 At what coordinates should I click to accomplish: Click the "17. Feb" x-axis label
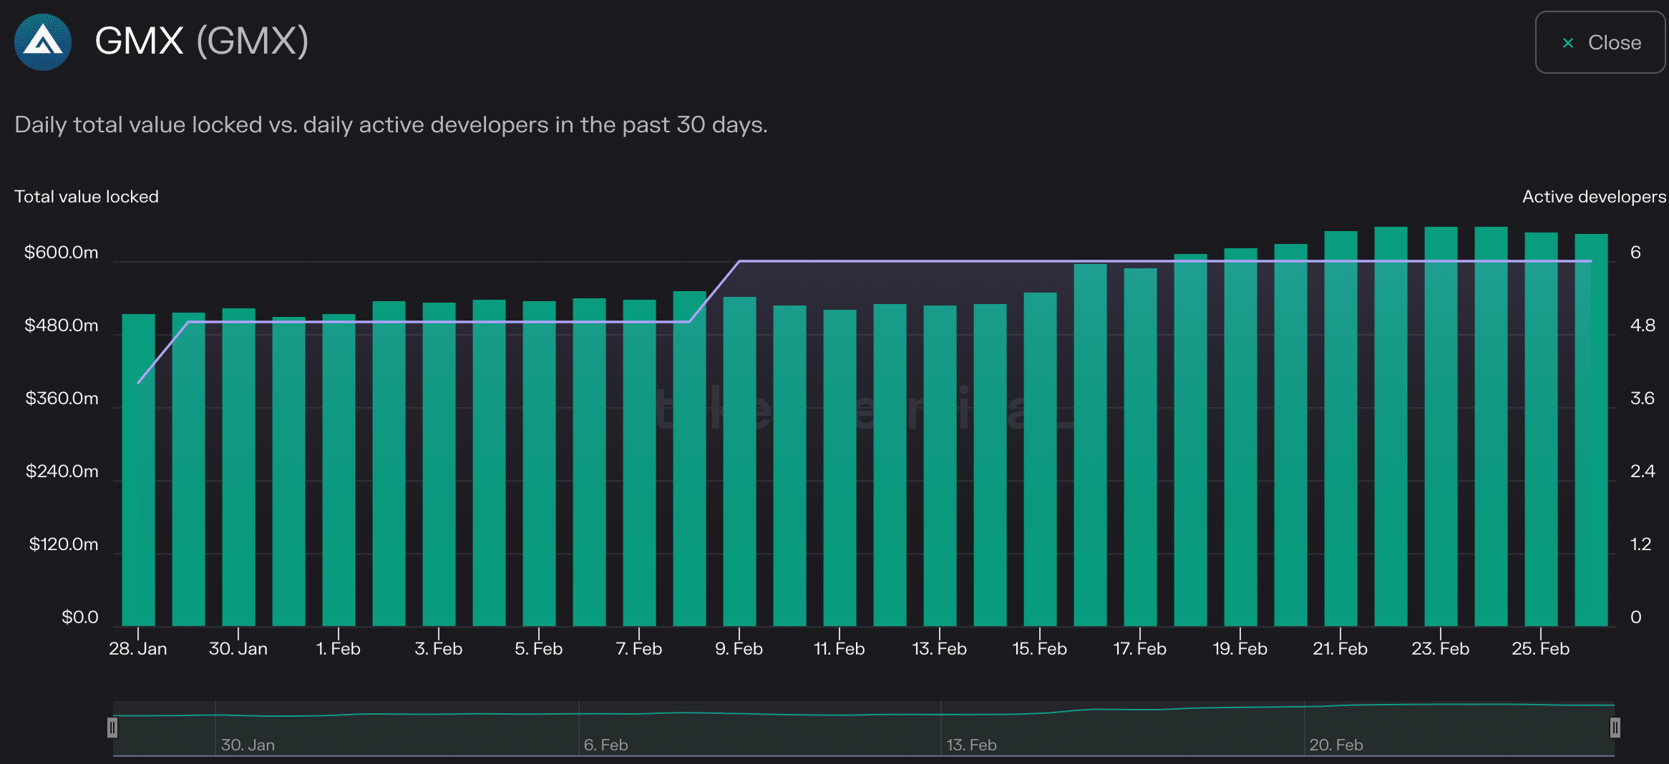[x=1140, y=649]
